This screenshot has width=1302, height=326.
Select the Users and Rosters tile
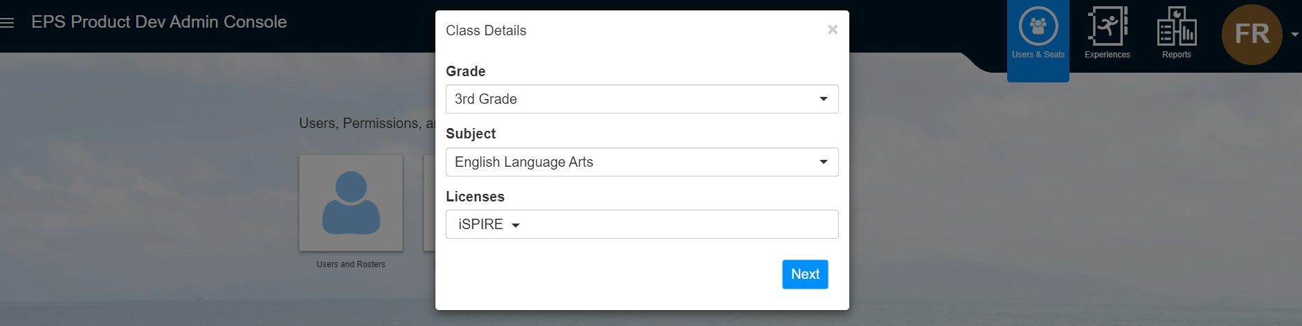pos(351,203)
